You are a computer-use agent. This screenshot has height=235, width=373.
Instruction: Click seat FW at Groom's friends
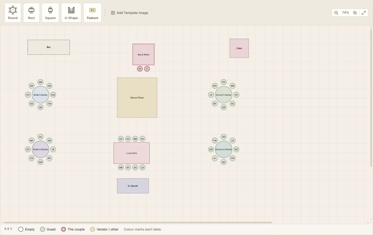coord(233,158)
